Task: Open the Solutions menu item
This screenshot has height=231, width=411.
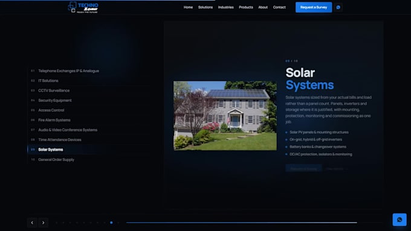Action: click(x=205, y=7)
